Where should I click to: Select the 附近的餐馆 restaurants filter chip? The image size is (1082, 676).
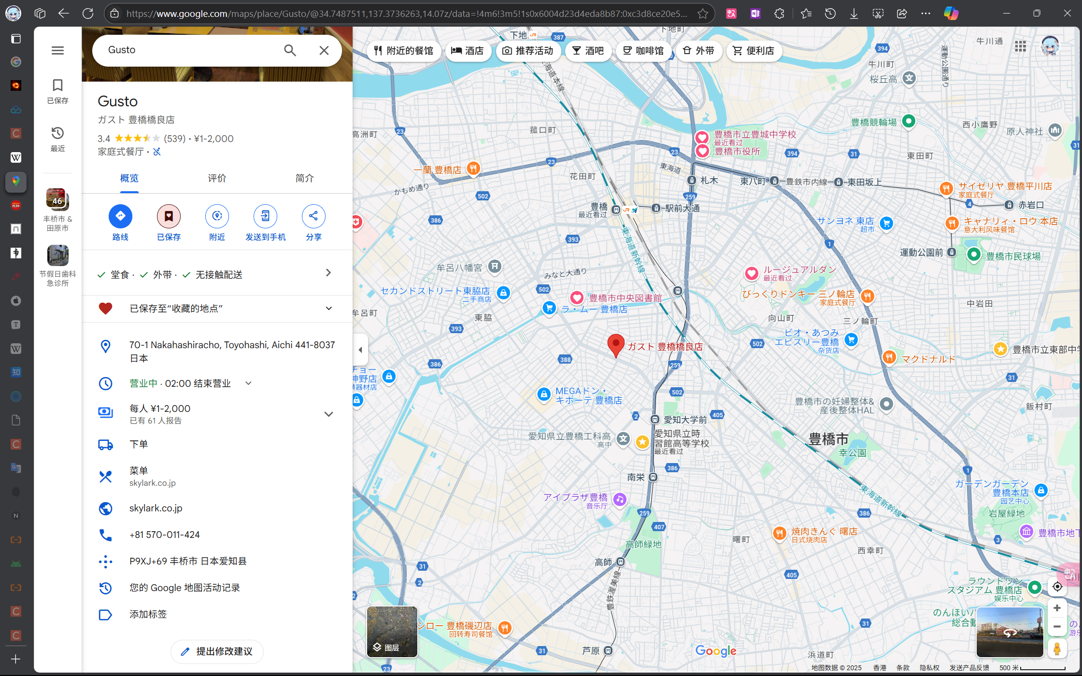click(403, 51)
